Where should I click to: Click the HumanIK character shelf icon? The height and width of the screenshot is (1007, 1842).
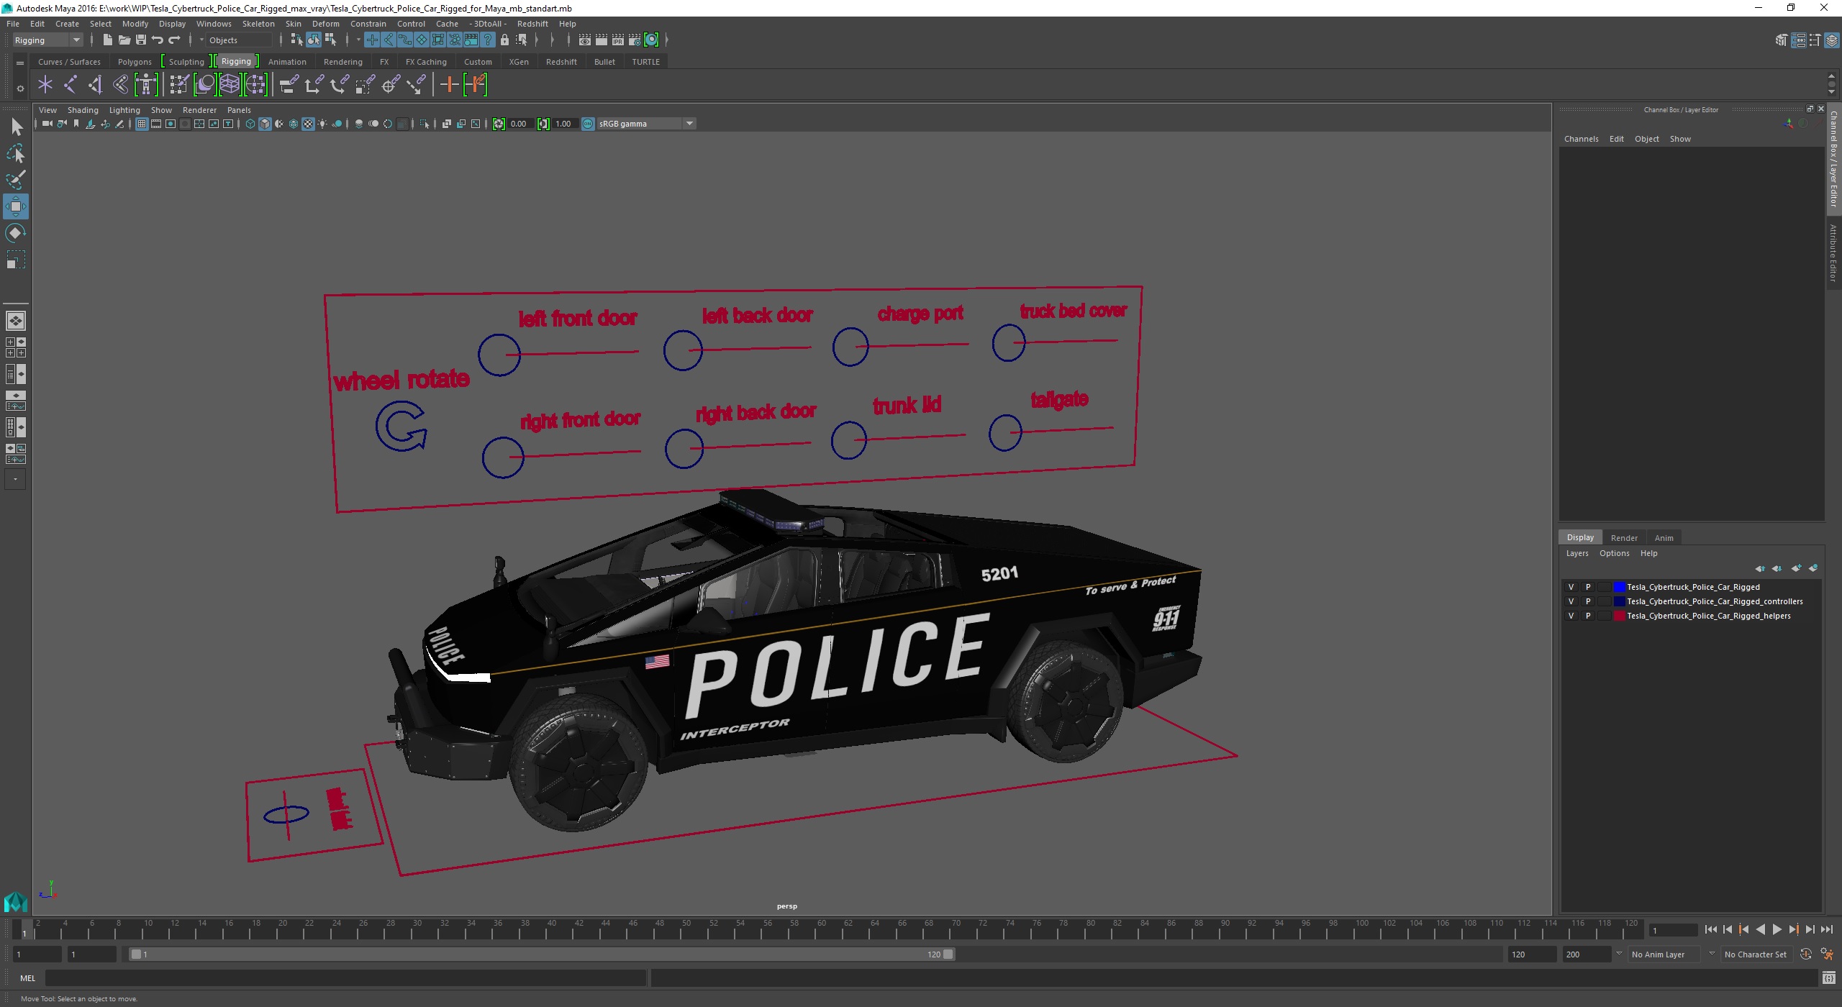[146, 85]
